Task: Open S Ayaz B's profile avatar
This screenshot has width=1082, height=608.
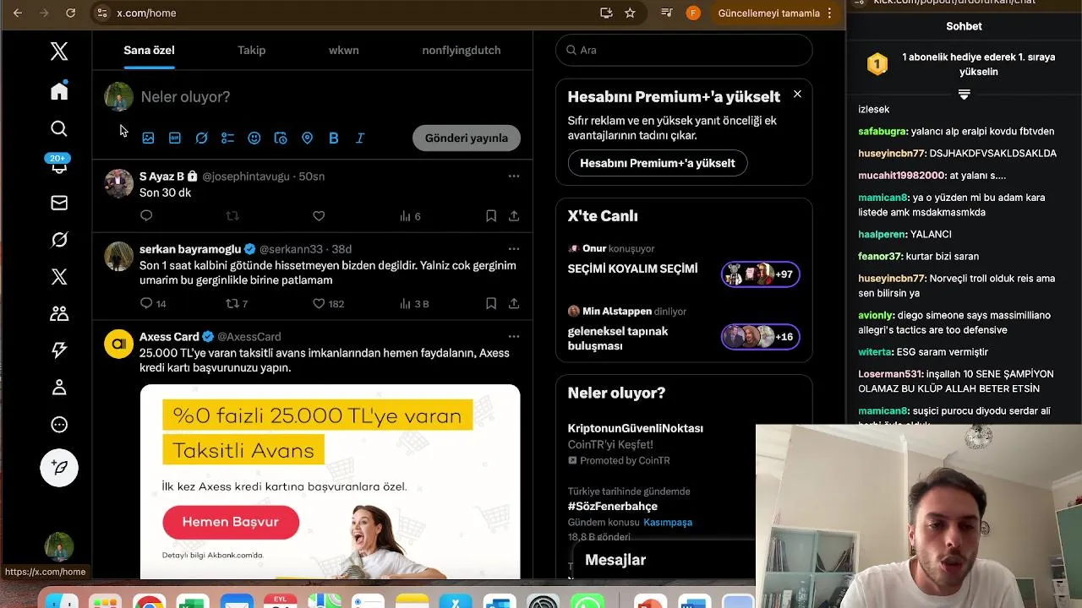Action: (x=119, y=184)
